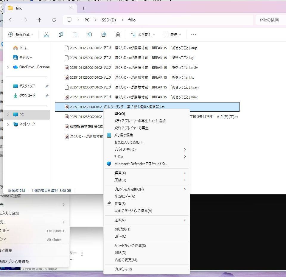Go up one folder level
286x277 pixels.
pyautogui.click(x=40, y=20)
